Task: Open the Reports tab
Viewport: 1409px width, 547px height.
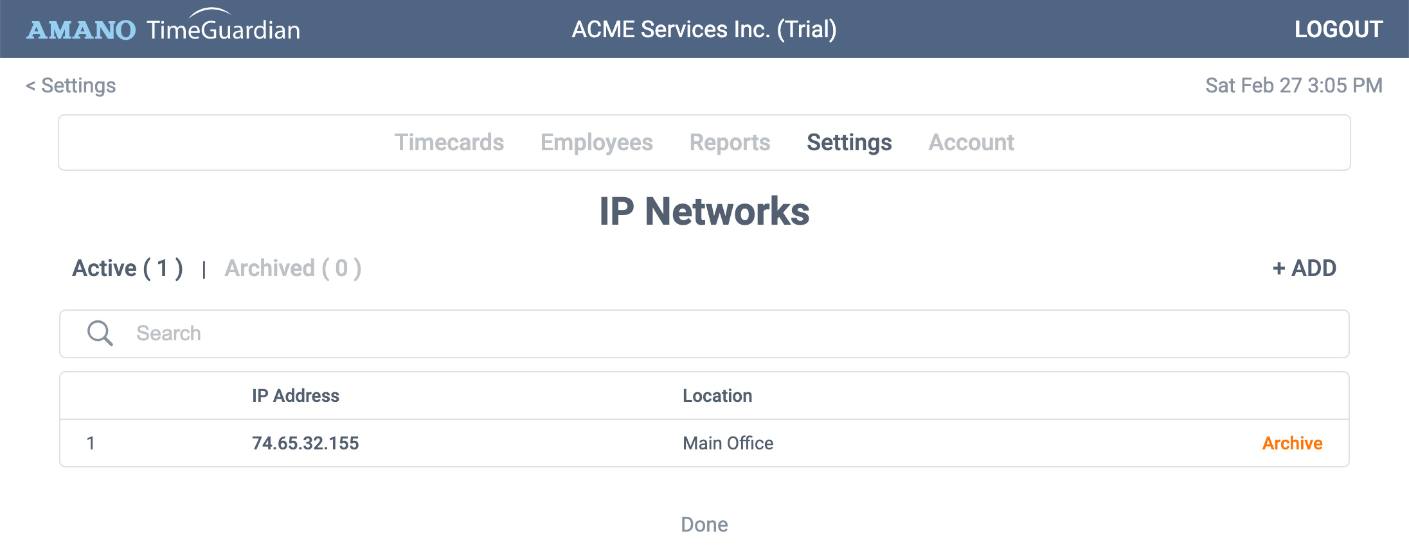Action: click(x=730, y=143)
